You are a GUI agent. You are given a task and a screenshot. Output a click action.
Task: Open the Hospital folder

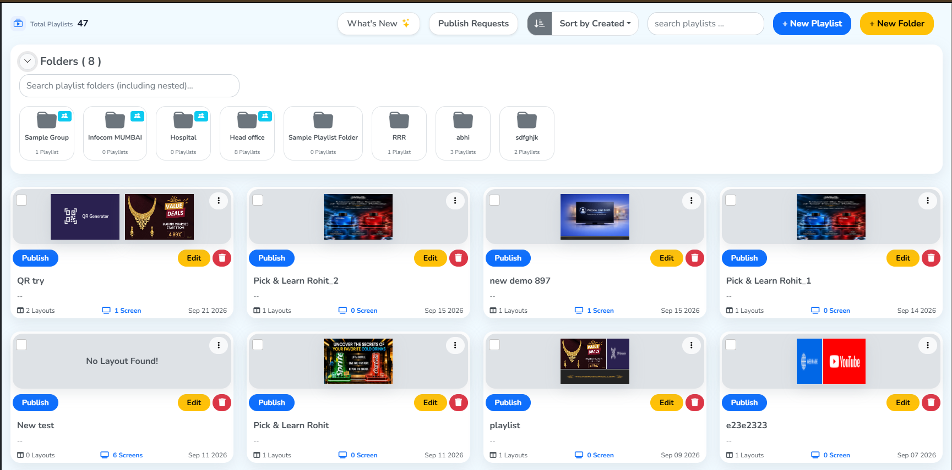click(x=183, y=134)
